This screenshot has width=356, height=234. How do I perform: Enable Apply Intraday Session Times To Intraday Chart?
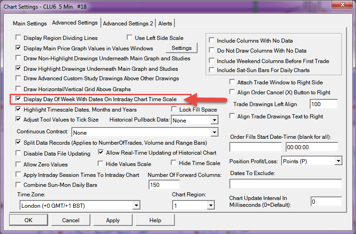[18, 174]
